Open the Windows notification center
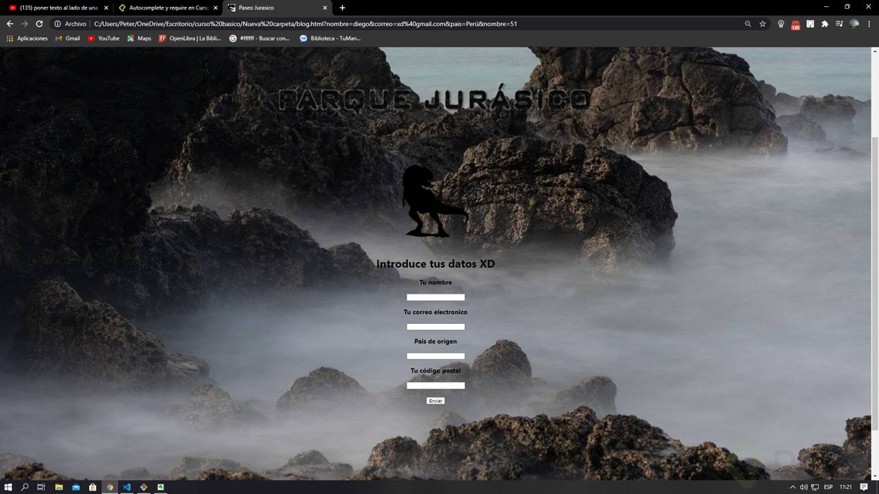 pos(864,487)
